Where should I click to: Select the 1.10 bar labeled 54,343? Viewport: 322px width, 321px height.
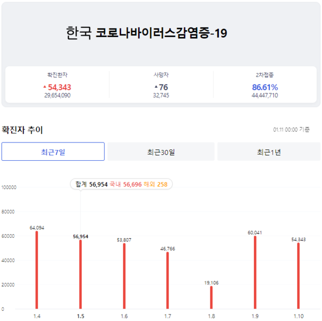point(298,276)
